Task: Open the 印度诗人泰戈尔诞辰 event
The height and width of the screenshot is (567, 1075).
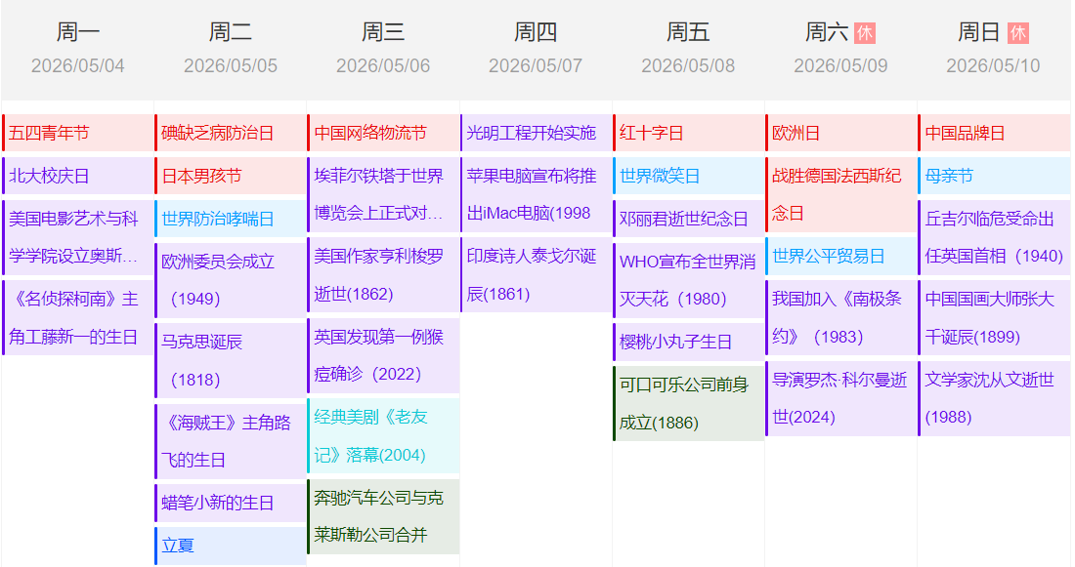Action: pyautogui.click(x=536, y=274)
